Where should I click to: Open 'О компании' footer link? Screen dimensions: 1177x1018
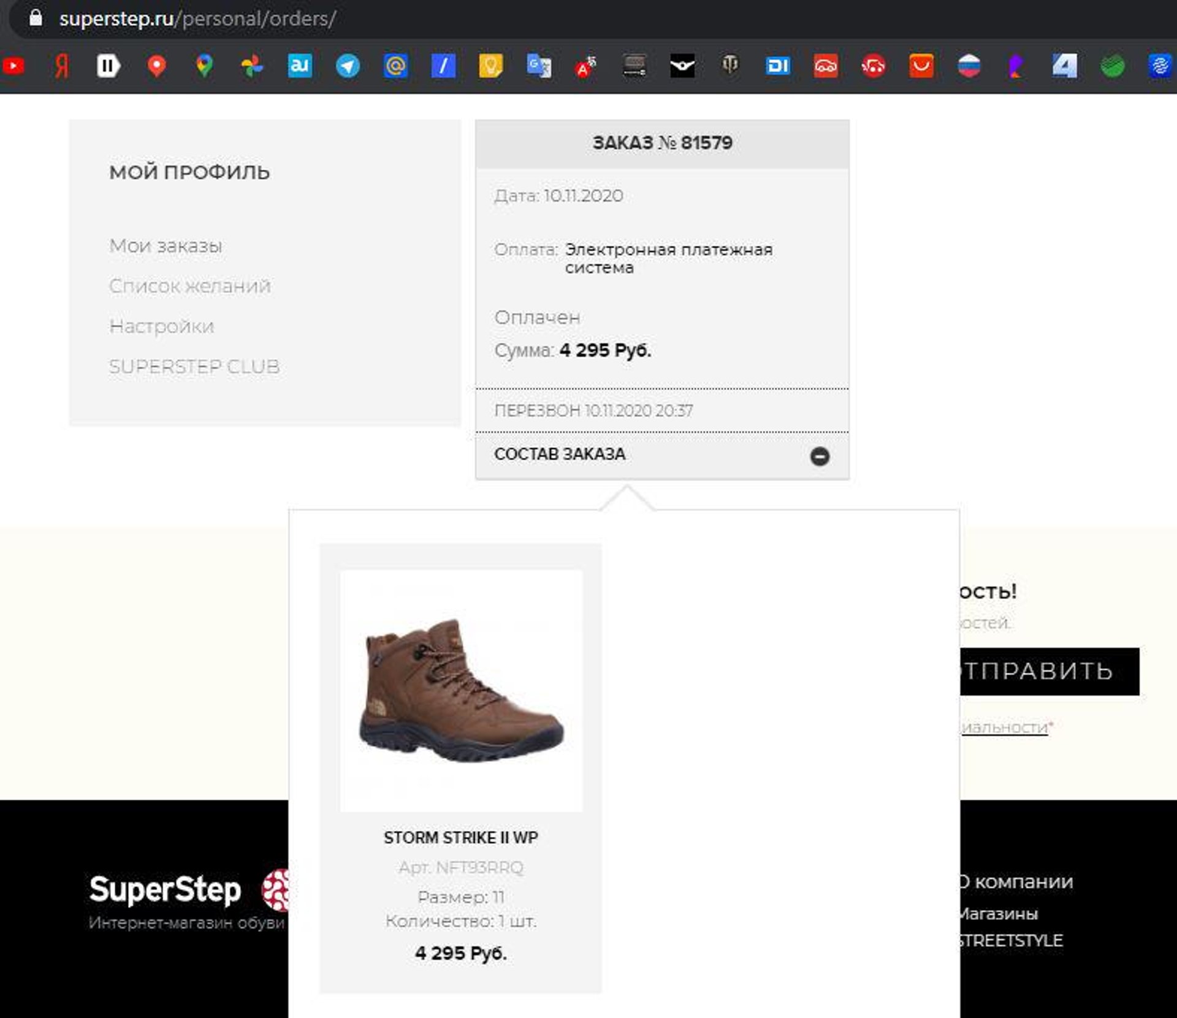coord(1016,881)
